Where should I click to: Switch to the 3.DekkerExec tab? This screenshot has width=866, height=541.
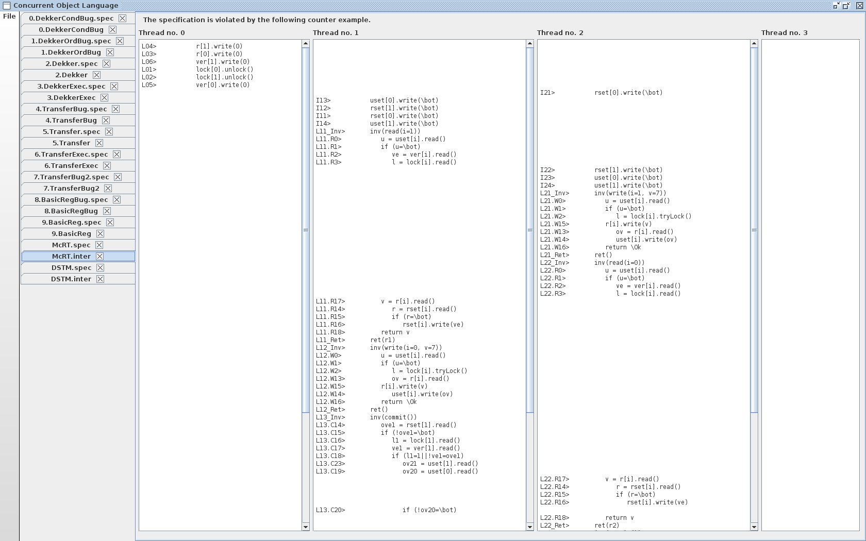click(78, 97)
